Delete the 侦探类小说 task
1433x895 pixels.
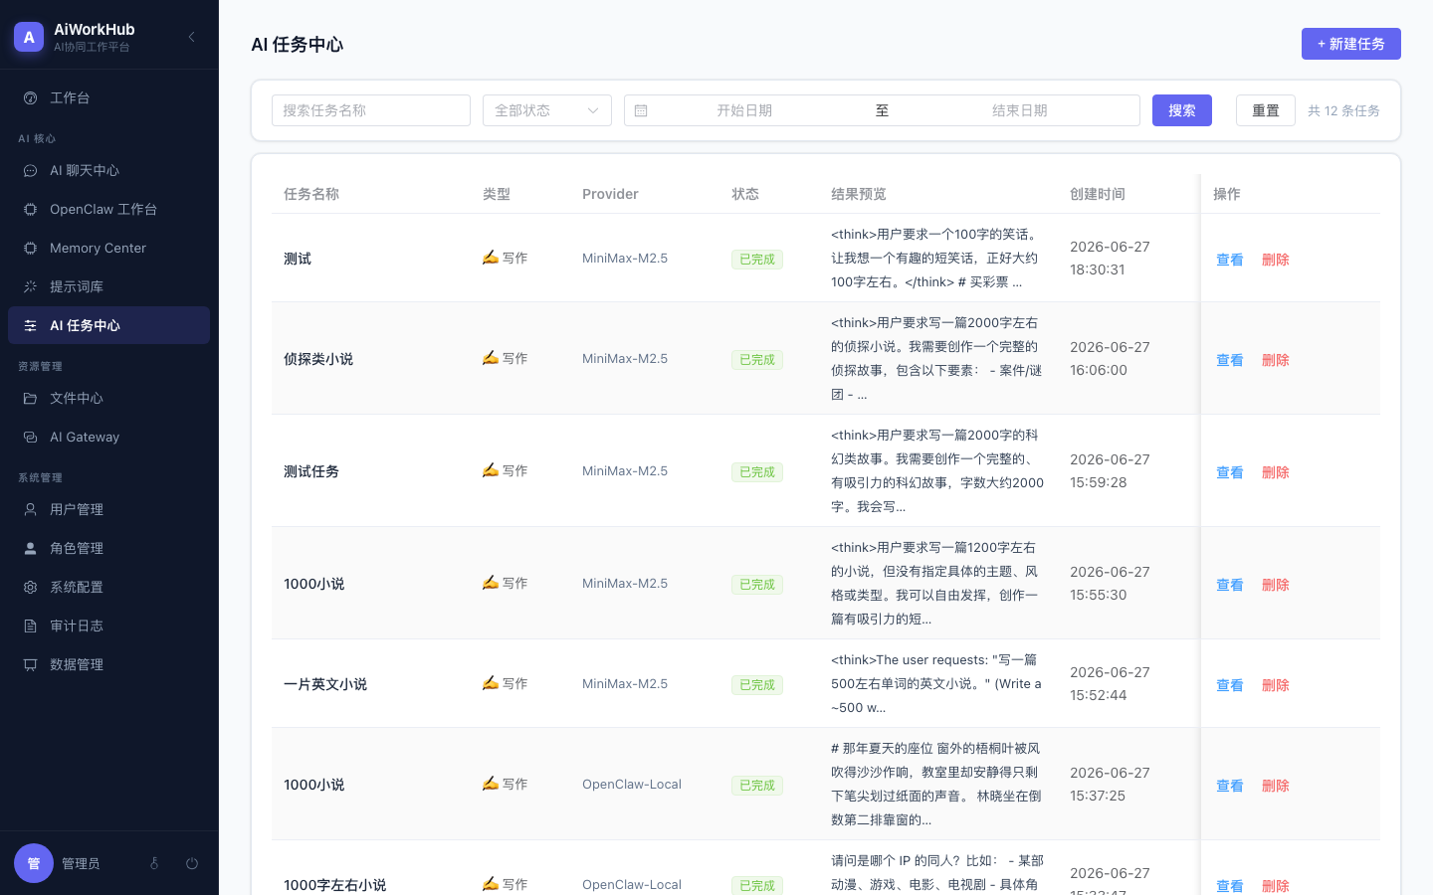(x=1276, y=360)
